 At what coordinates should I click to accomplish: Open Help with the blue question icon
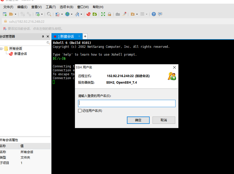[x=154, y=14]
